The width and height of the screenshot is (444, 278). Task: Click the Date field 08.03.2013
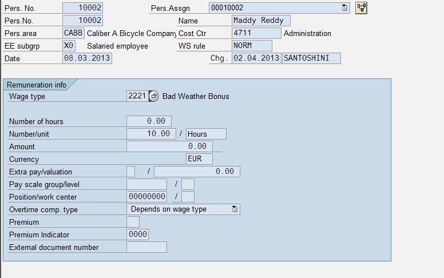[87, 58]
